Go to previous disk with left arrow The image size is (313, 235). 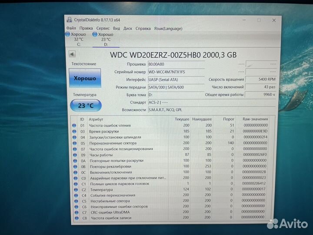click(72, 54)
